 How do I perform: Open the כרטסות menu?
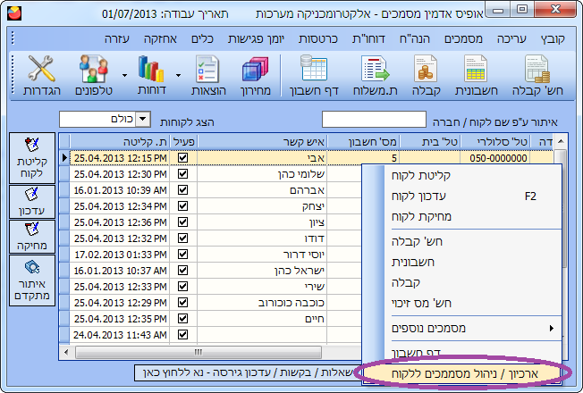pos(318,39)
